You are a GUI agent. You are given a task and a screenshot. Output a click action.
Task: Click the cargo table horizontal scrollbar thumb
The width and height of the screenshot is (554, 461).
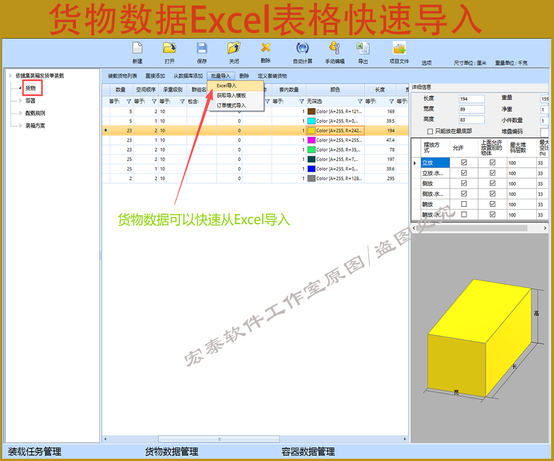[x=219, y=439]
